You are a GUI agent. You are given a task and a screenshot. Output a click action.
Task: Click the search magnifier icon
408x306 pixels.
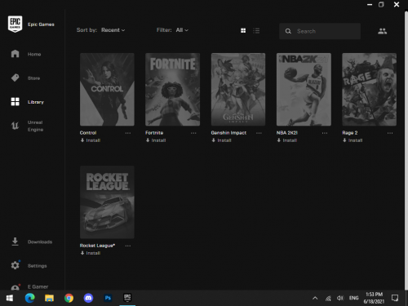click(288, 31)
